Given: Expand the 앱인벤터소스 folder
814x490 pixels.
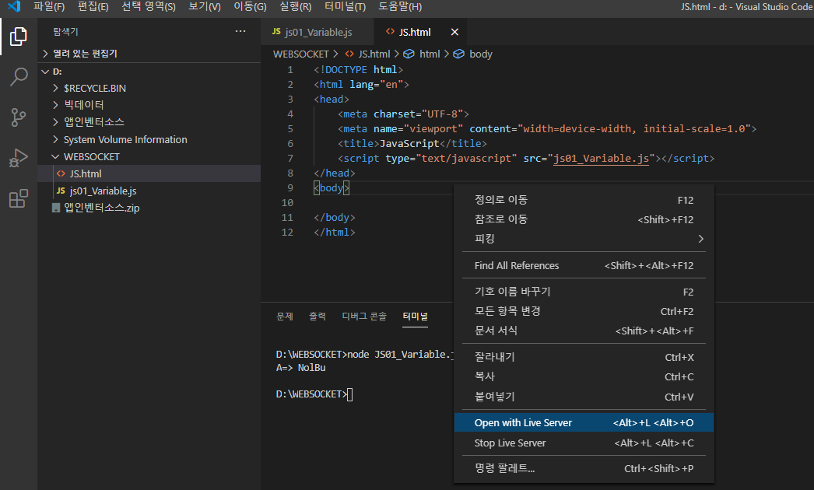Looking at the screenshot, I should 55,122.
